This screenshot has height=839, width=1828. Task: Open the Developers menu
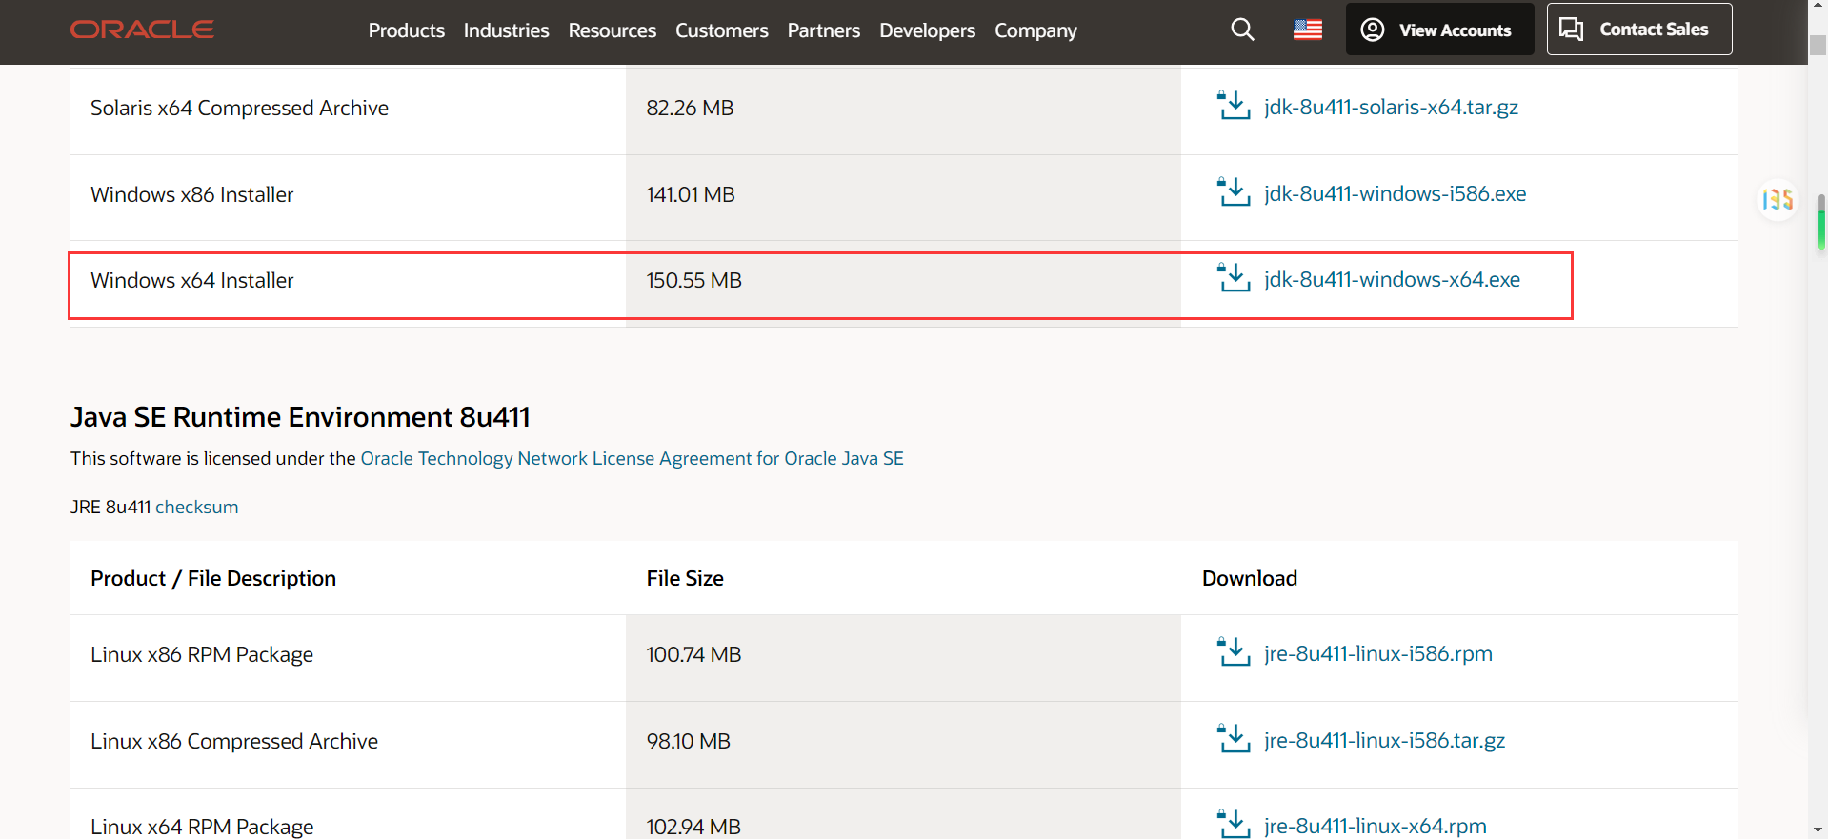[927, 30]
